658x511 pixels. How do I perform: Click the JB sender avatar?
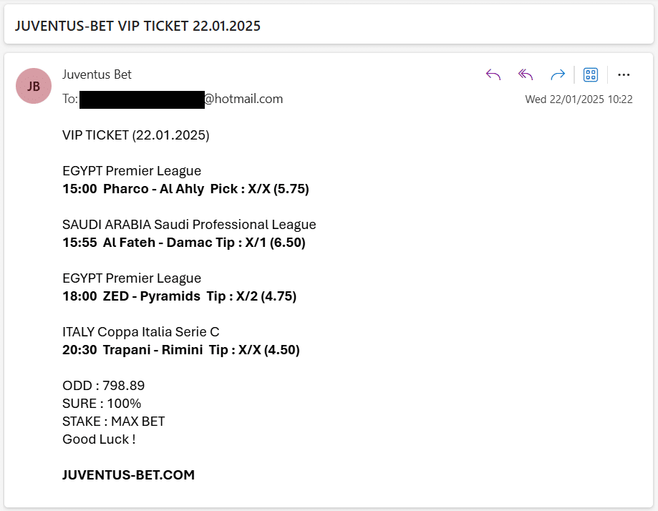pos(34,86)
